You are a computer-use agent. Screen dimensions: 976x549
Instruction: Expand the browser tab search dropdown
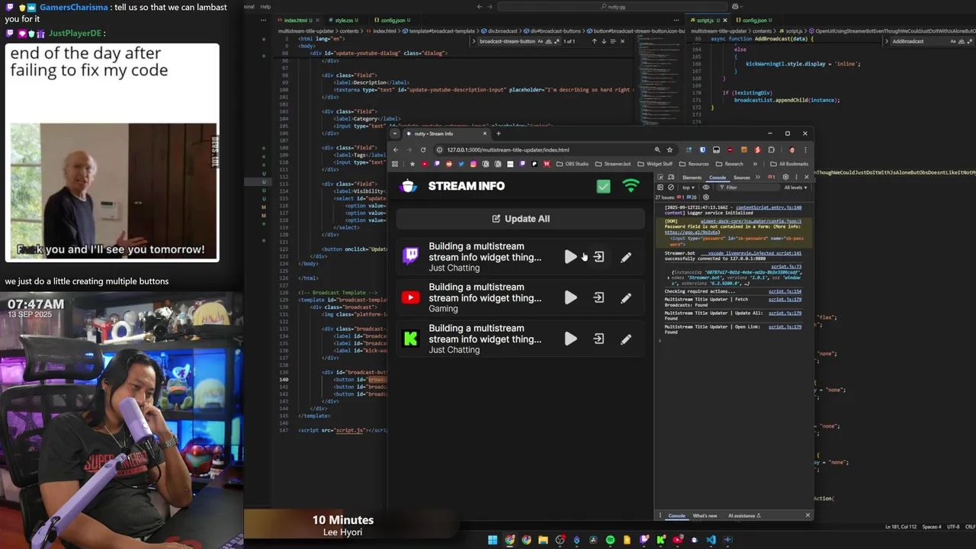395,133
